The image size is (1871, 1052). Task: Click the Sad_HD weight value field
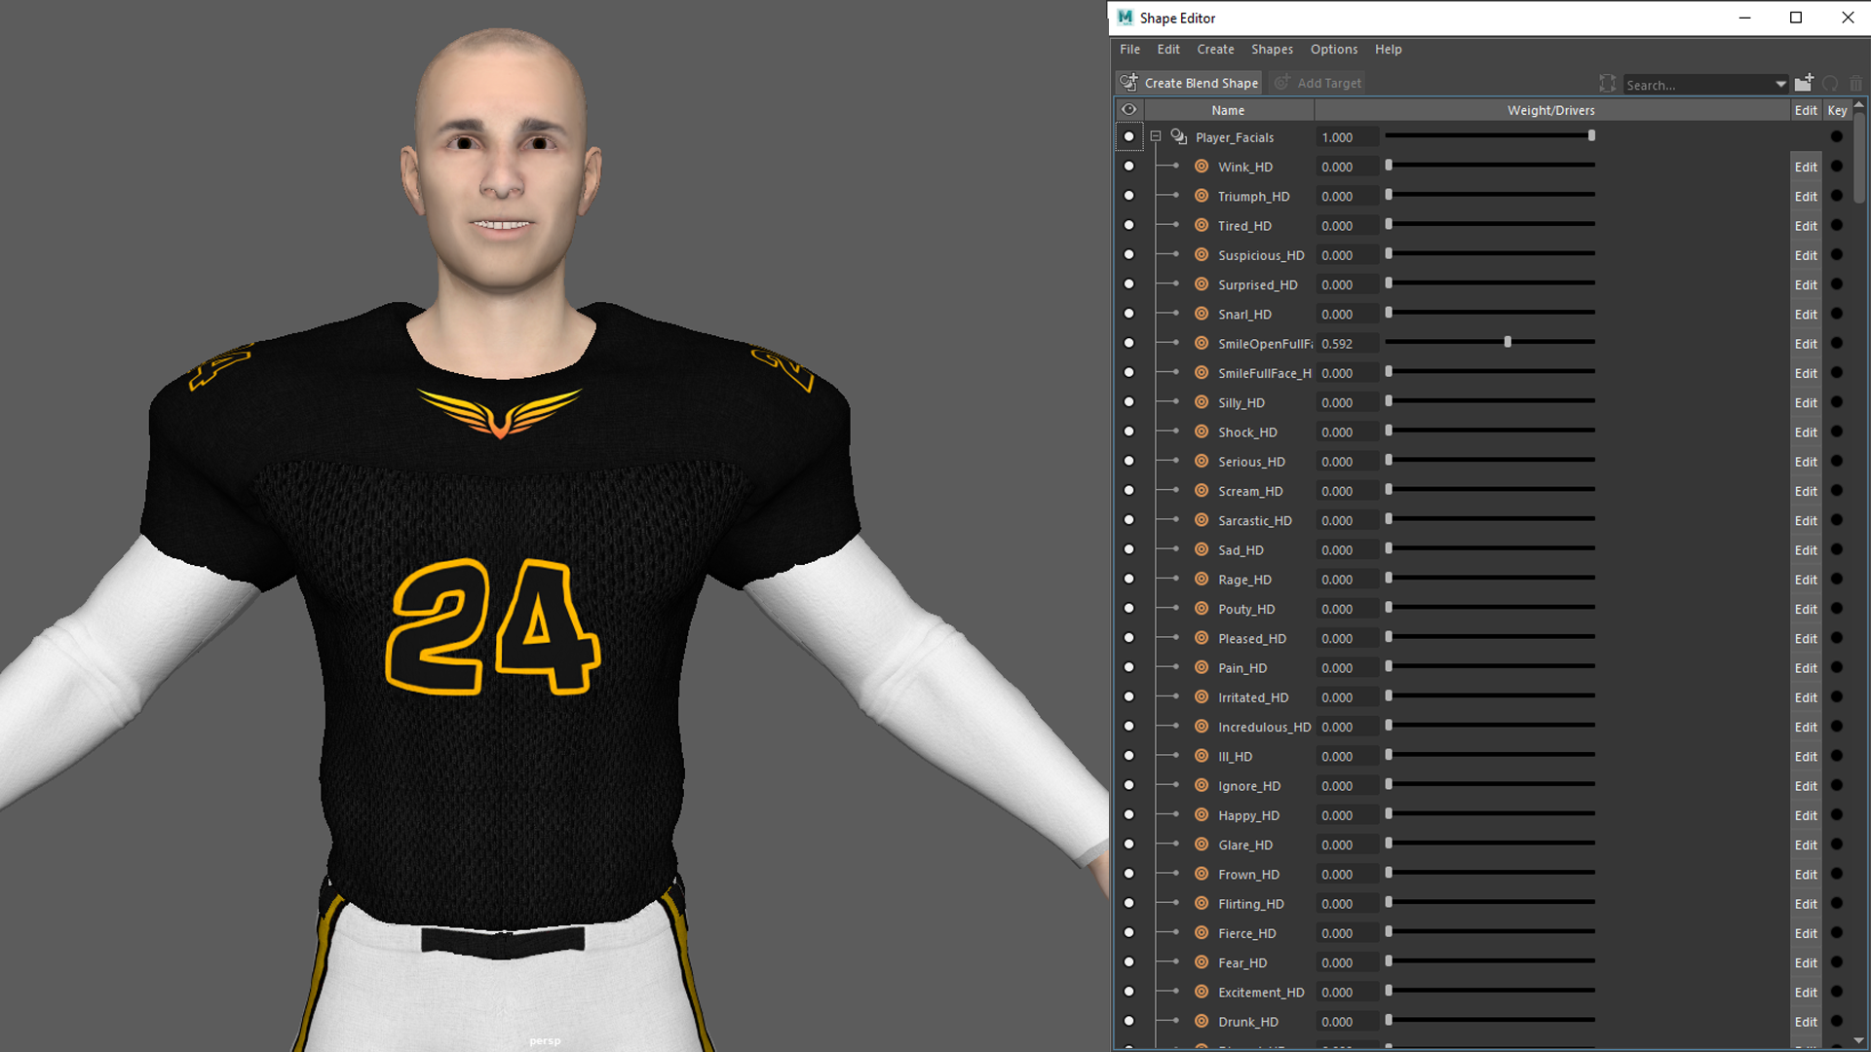tap(1346, 550)
